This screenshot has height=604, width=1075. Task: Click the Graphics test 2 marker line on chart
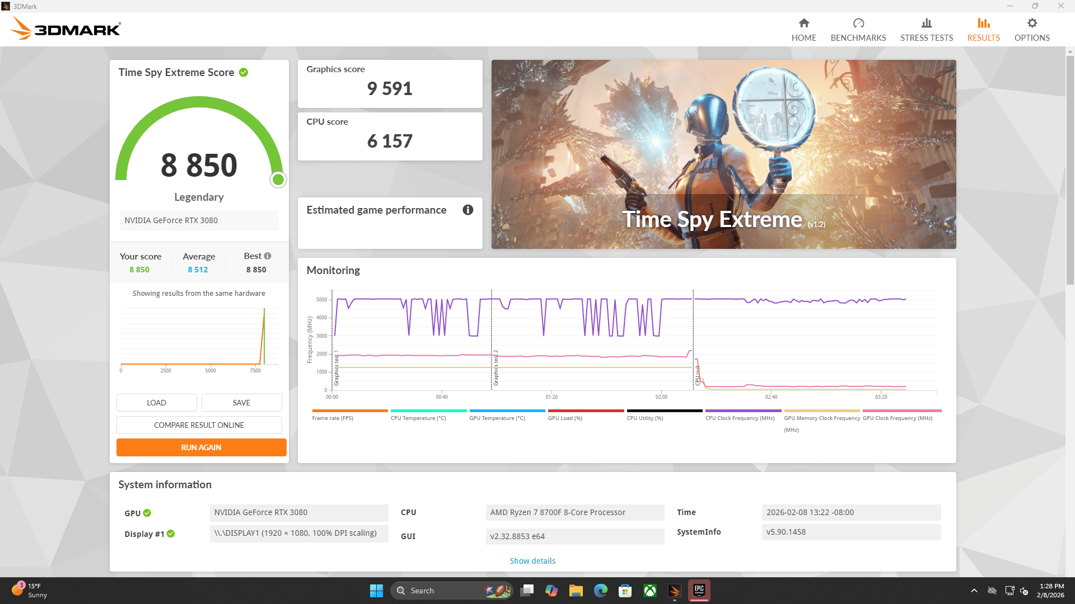point(491,339)
